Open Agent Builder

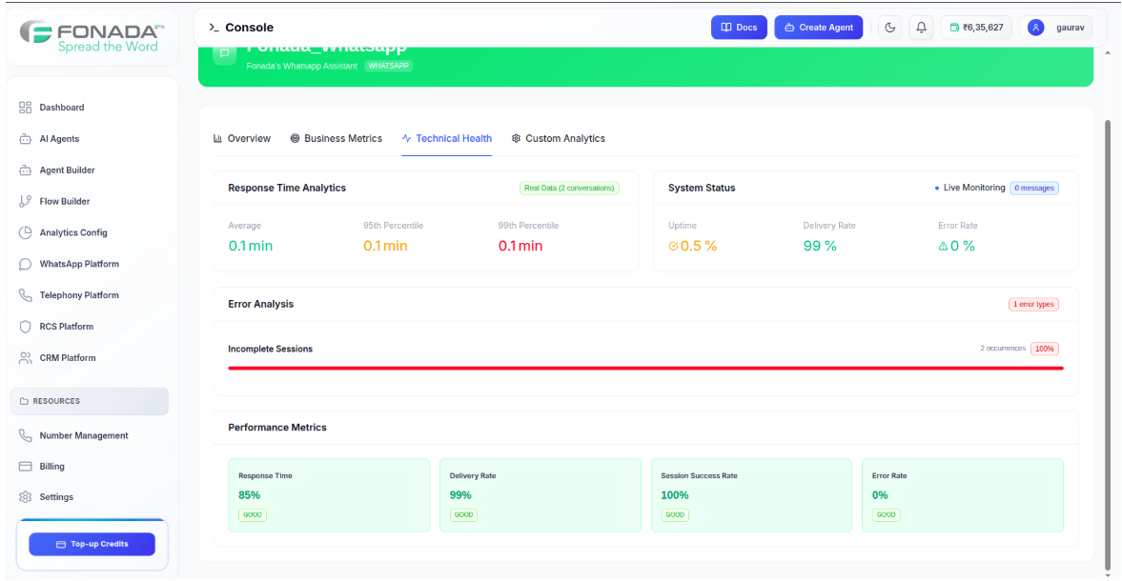[x=68, y=170]
